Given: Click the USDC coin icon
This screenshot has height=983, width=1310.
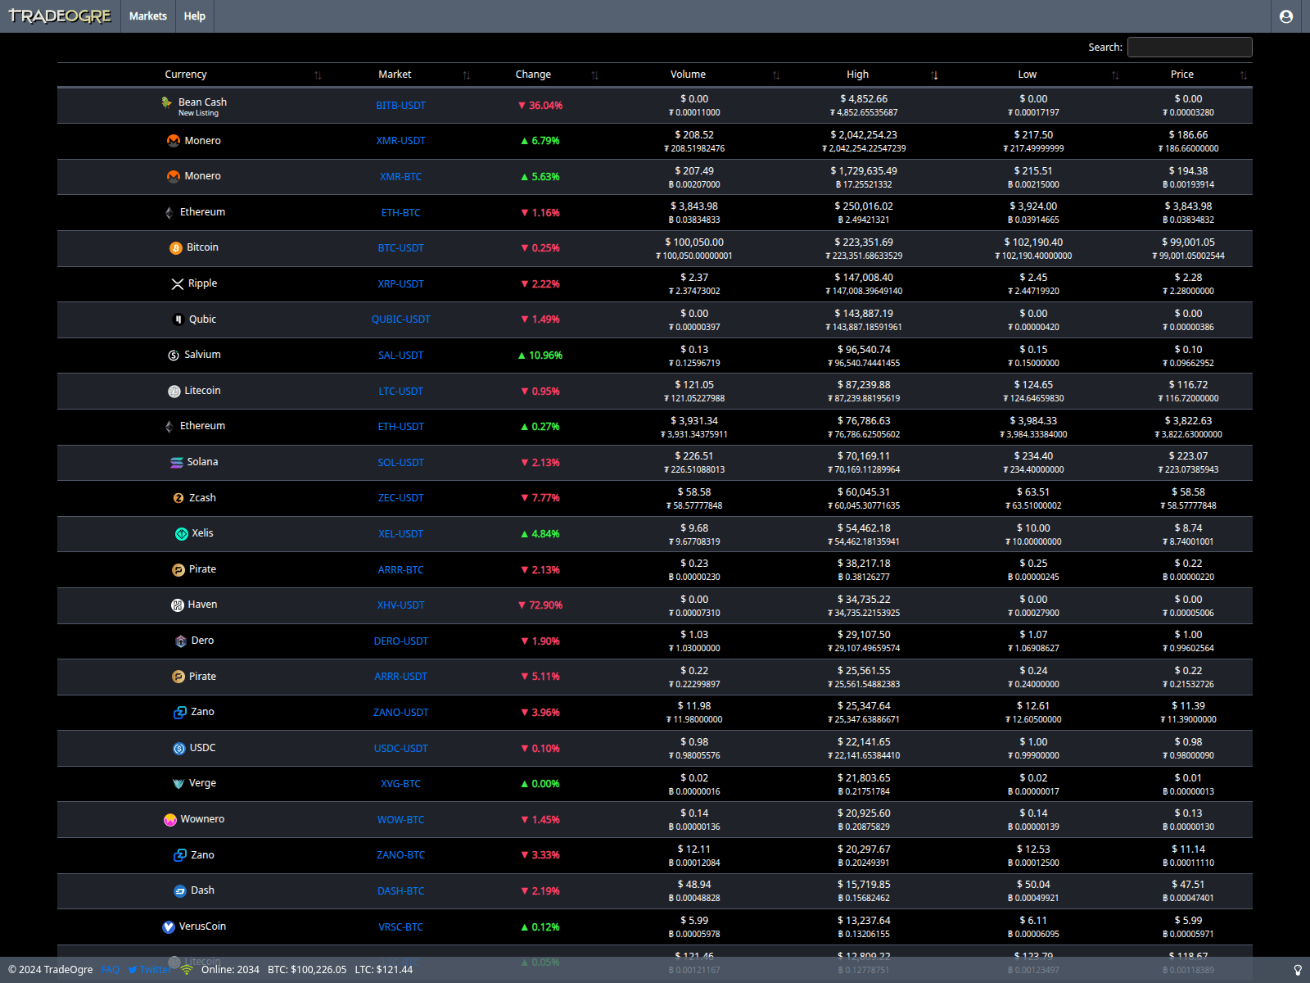Looking at the screenshot, I should click(179, 749).
